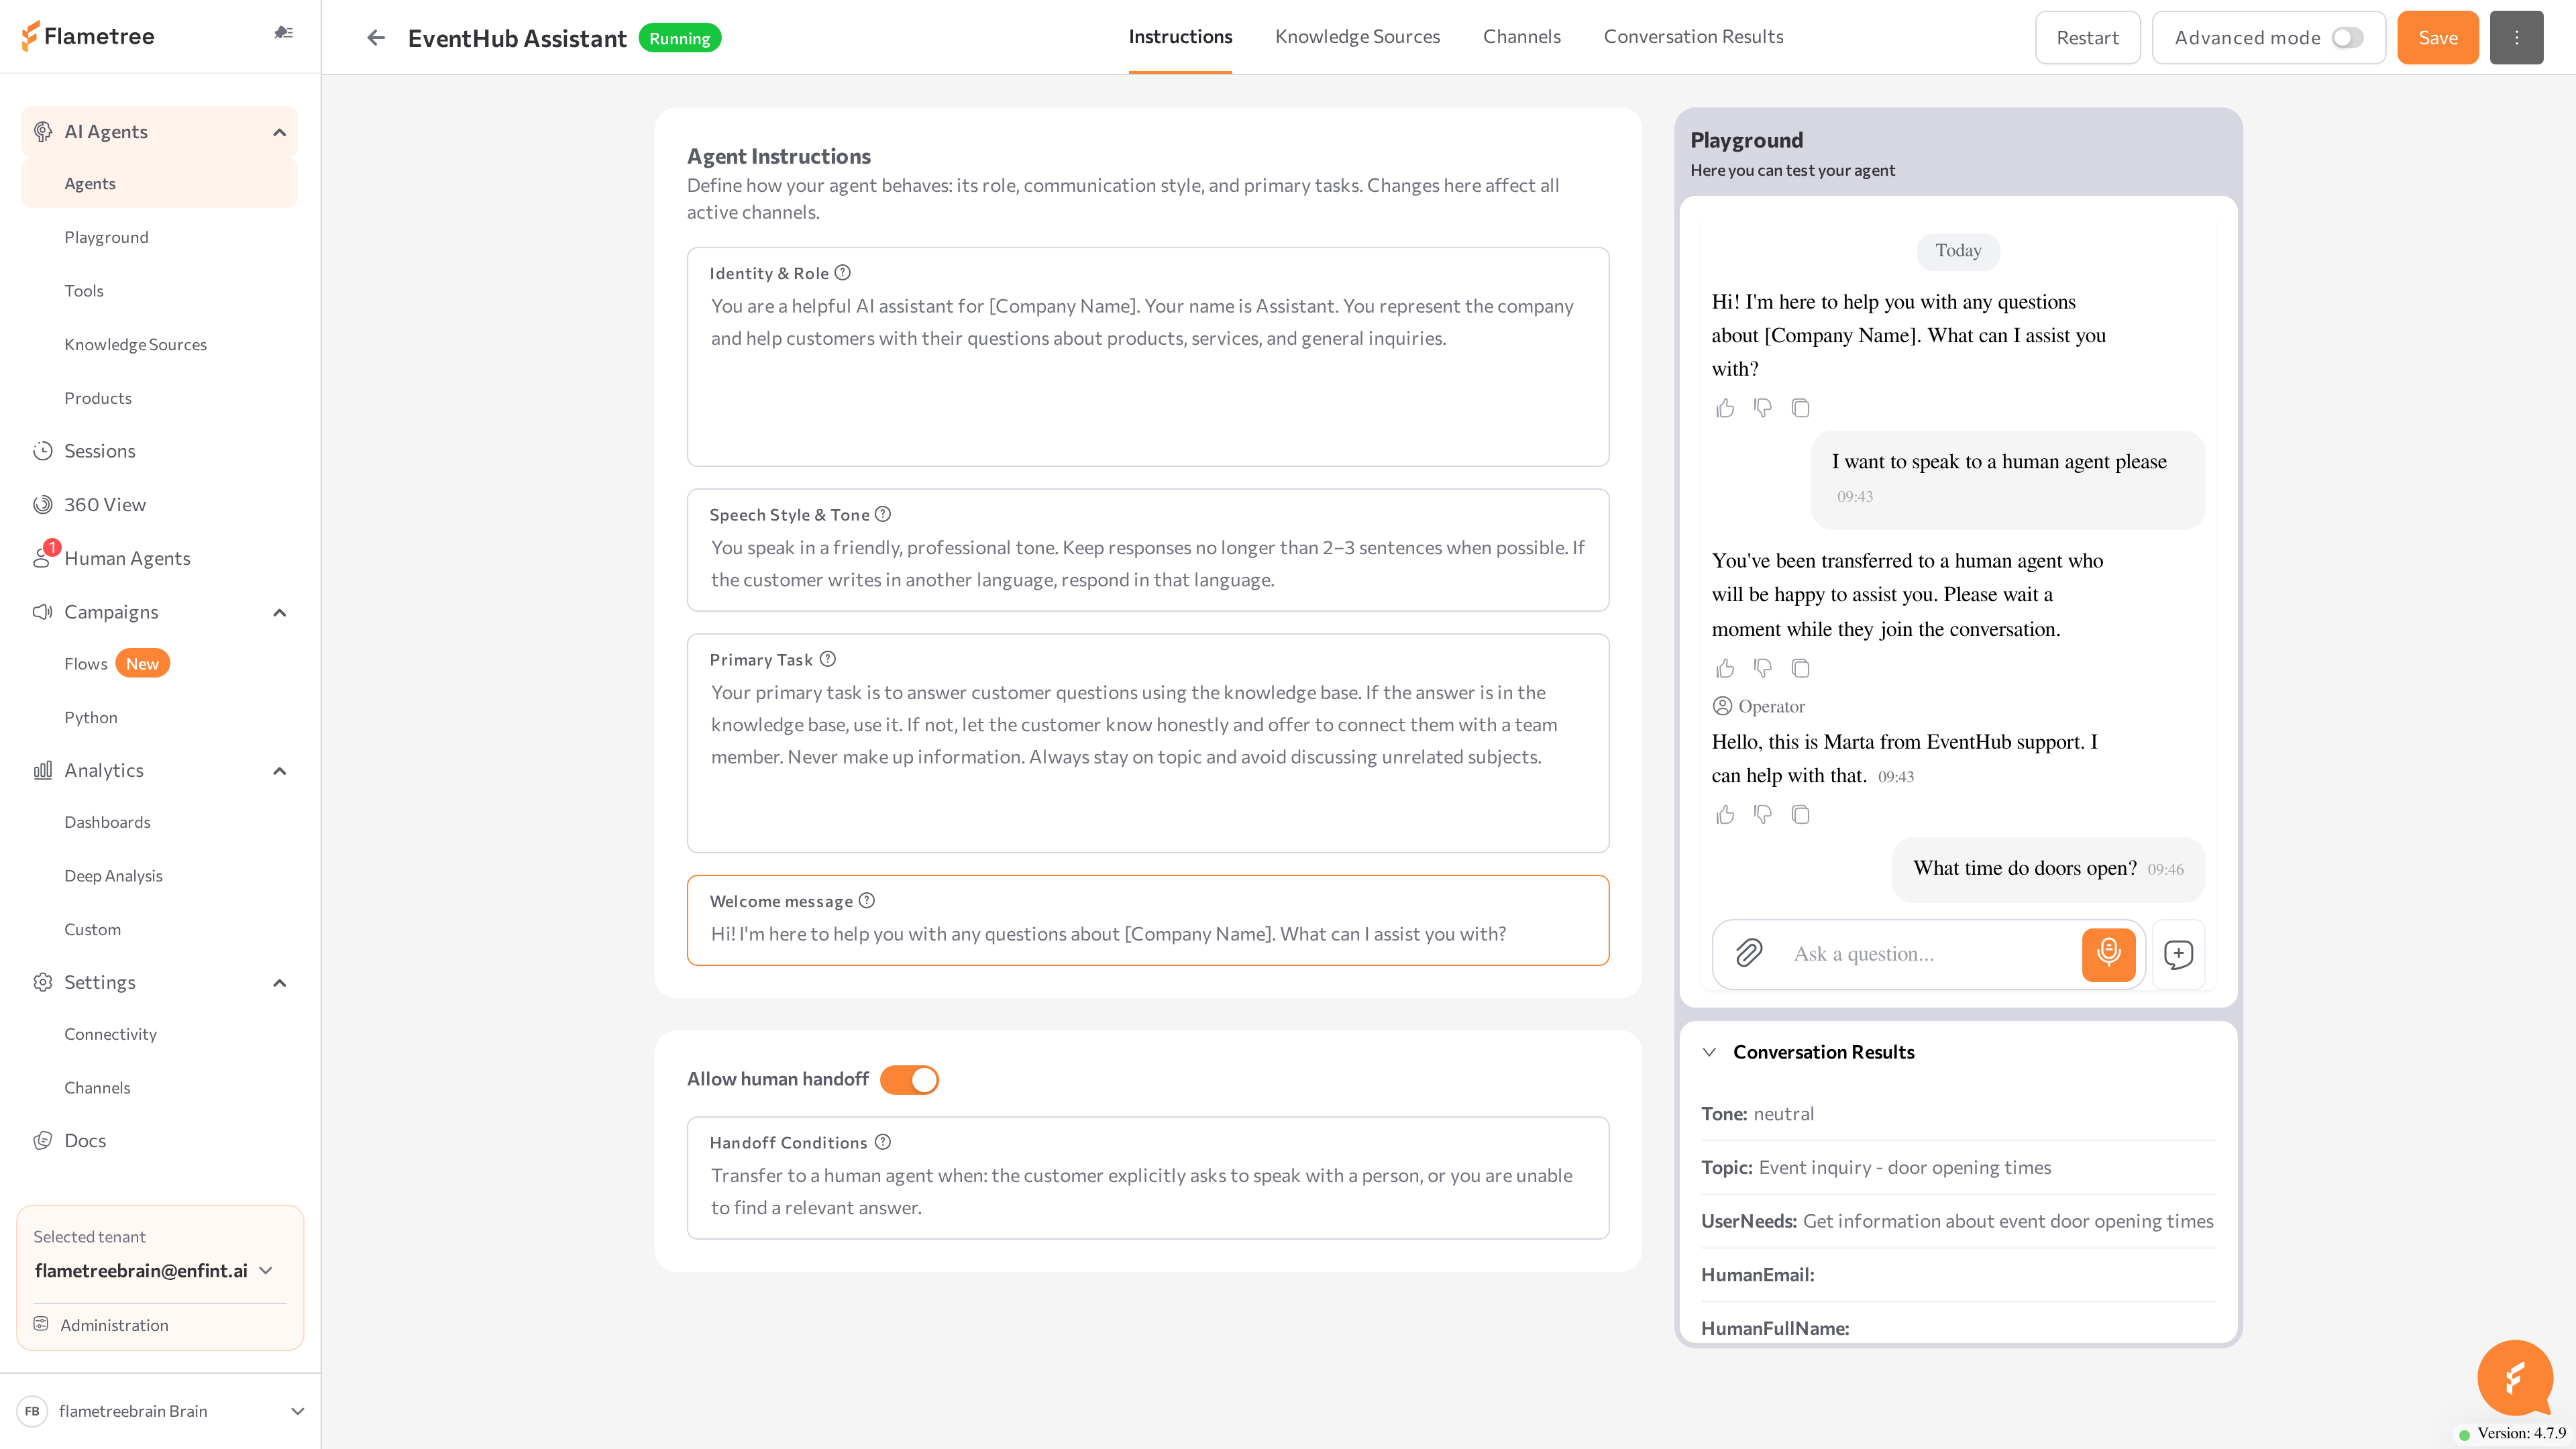Collapse the Conversation Results panel
The height and width of the screenshot is (1449, 2576).
pos(1709,1052)
